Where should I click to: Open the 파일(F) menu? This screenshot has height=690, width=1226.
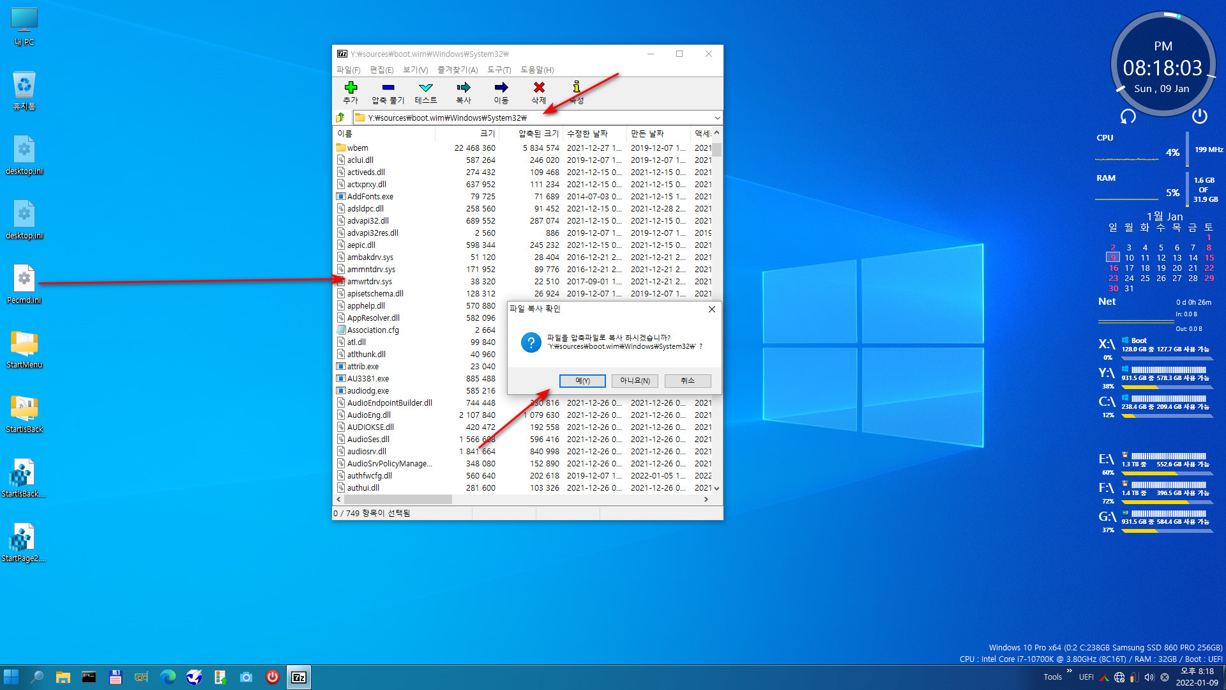(349, 70)
